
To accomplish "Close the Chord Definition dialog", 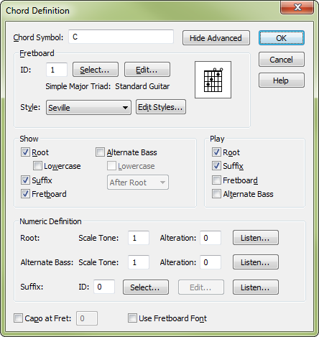I will click(297, 7).
